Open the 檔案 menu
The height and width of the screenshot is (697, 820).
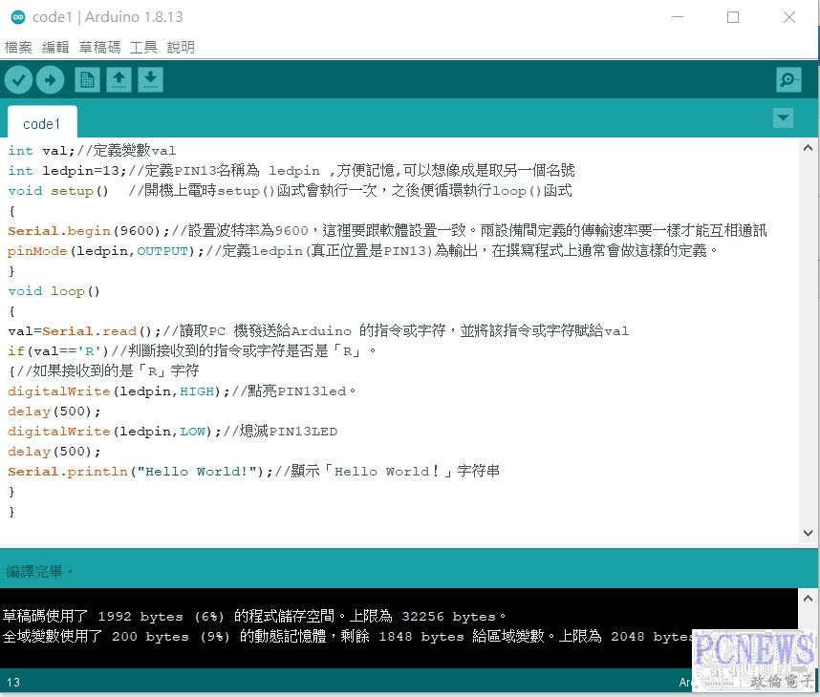[18, 47]
